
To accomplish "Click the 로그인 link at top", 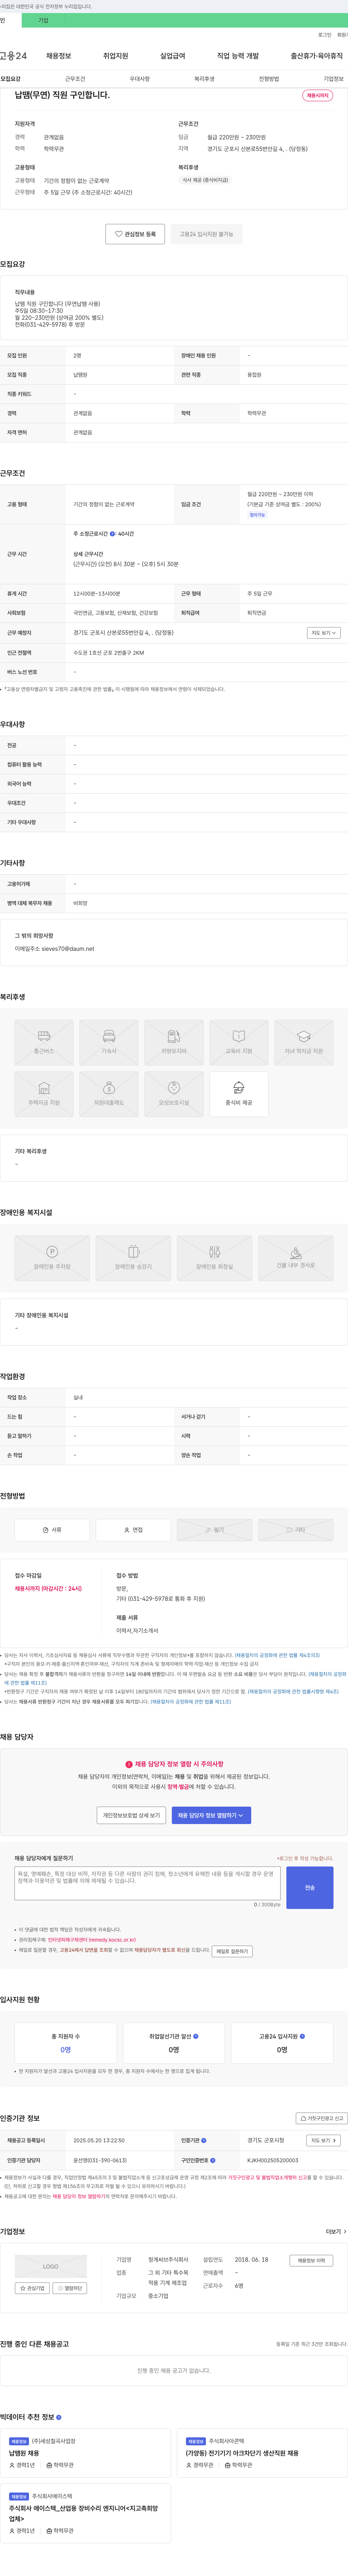I will coord(325,35).
